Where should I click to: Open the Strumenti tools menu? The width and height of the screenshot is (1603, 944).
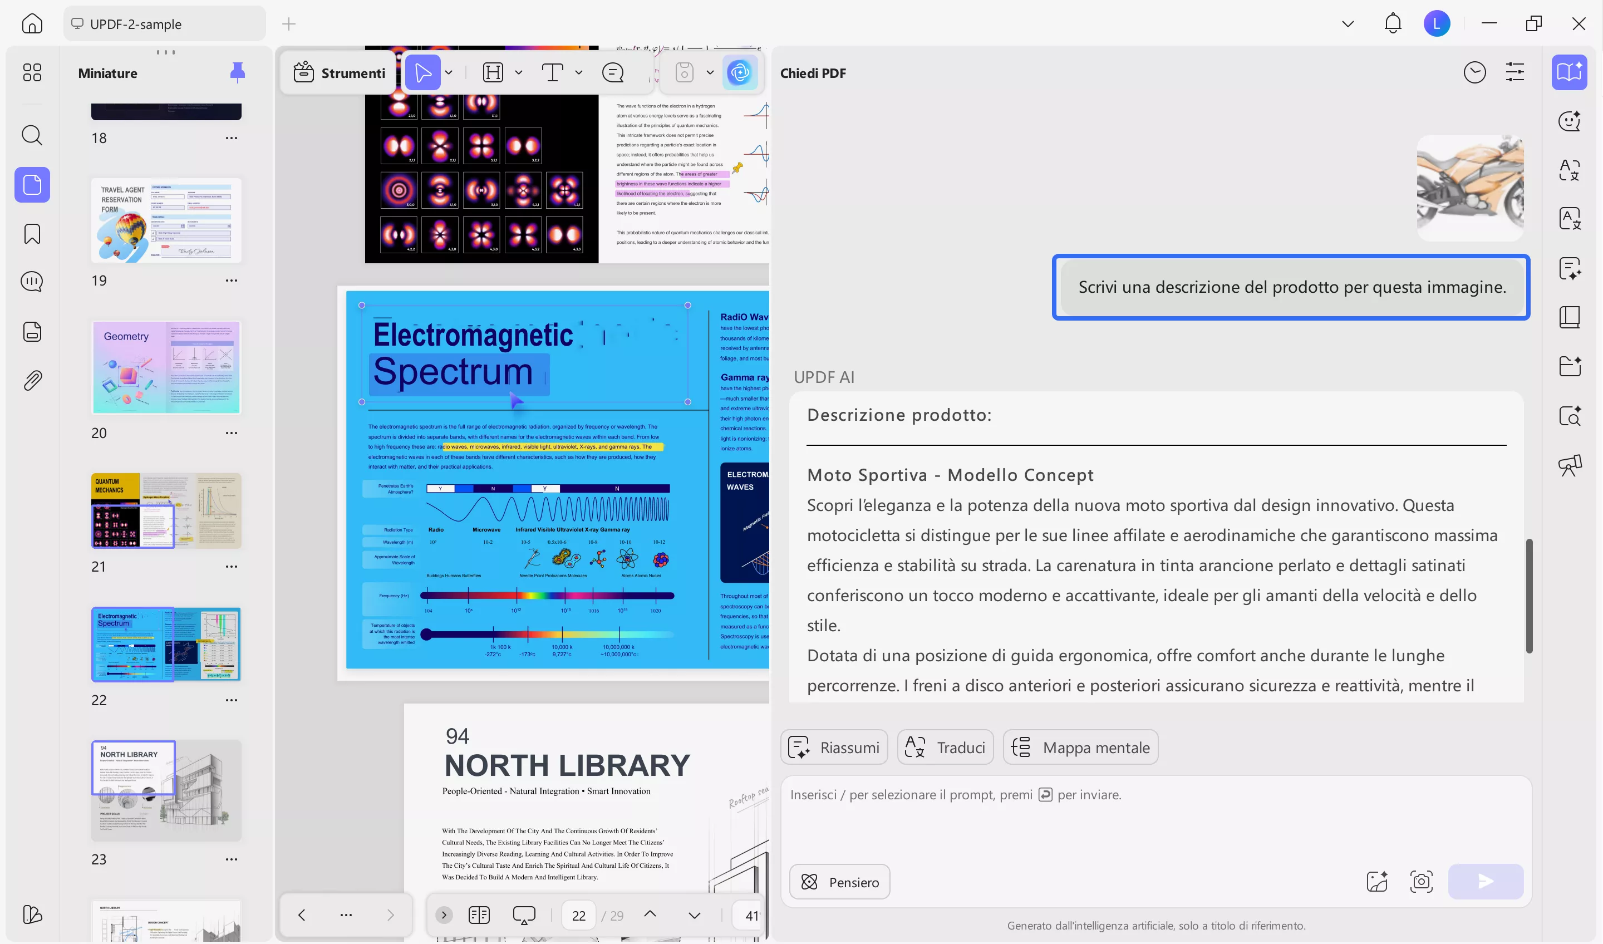[340, 72]
